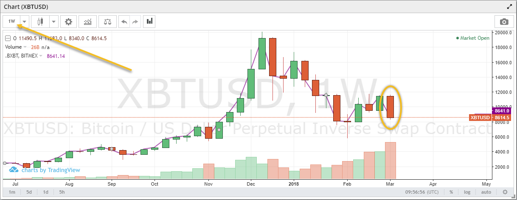517x200 pixels.
Task: Set range to 5d
Action: (x=28, y=192)
